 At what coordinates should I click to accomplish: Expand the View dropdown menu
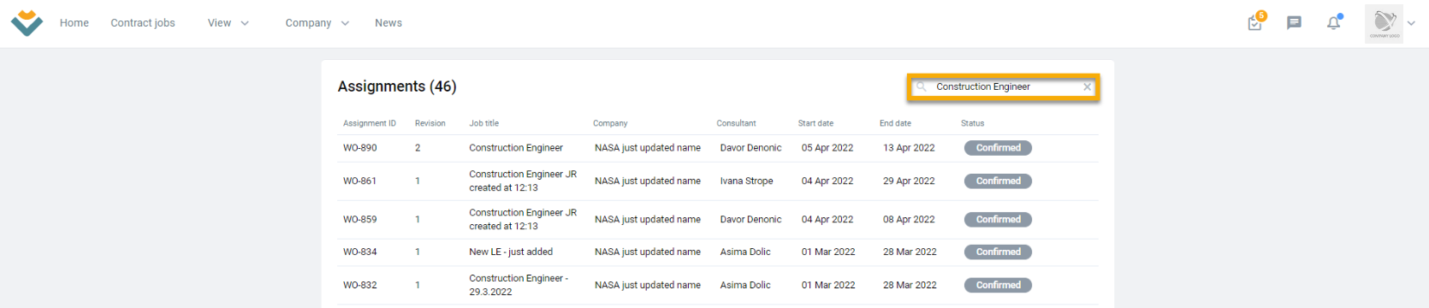228,23
